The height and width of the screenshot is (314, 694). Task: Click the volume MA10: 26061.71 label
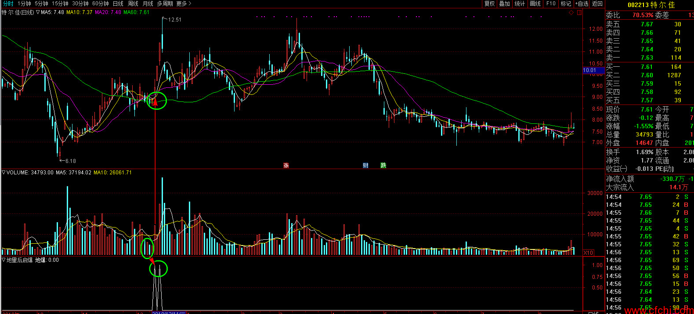pyautogui.click(x=112, y=173)
